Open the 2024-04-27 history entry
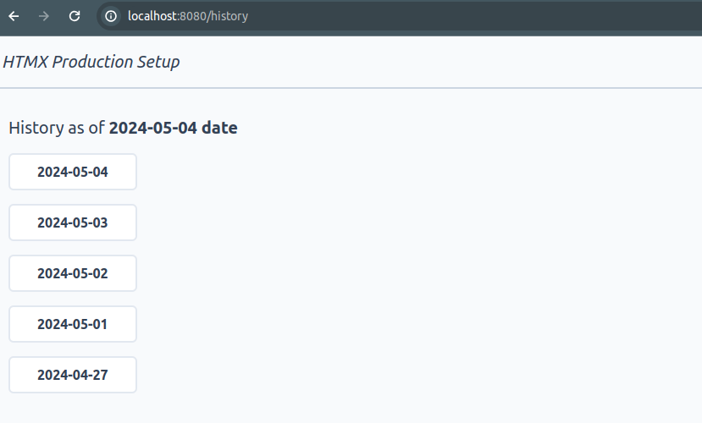The width and height of the screenshot is (702, 423). pyautogui.click(x=73, y=375)
